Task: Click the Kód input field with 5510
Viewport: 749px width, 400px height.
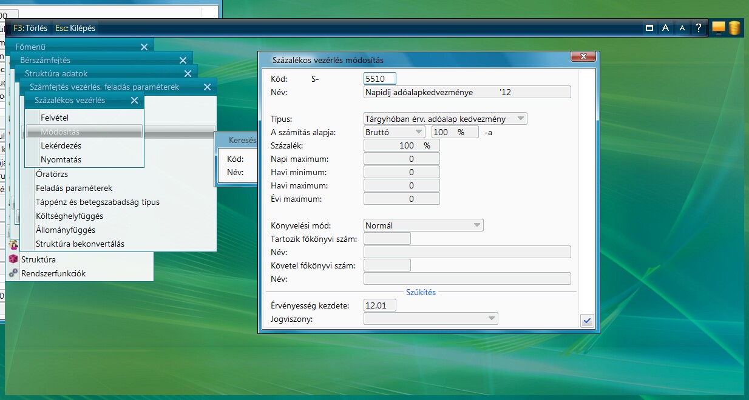Action: (379, 79)
